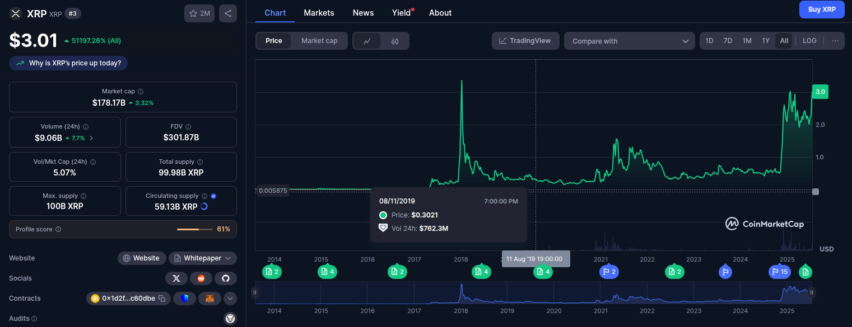Click the Audits info icon
Screen dimensions: 852x327
point(34,319)
